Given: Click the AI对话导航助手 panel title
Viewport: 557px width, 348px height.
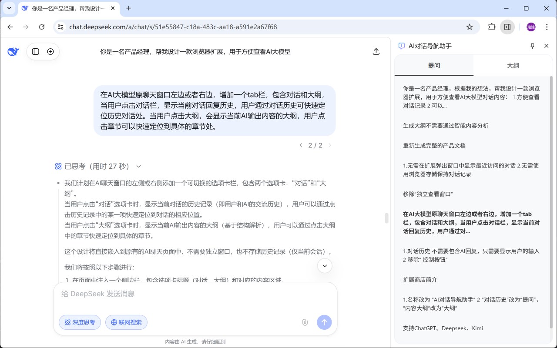Looking at the screenshot, I should 430,46.
